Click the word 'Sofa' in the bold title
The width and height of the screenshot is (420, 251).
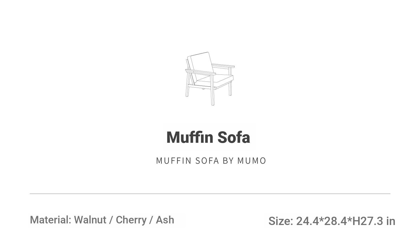coord(234,137)
